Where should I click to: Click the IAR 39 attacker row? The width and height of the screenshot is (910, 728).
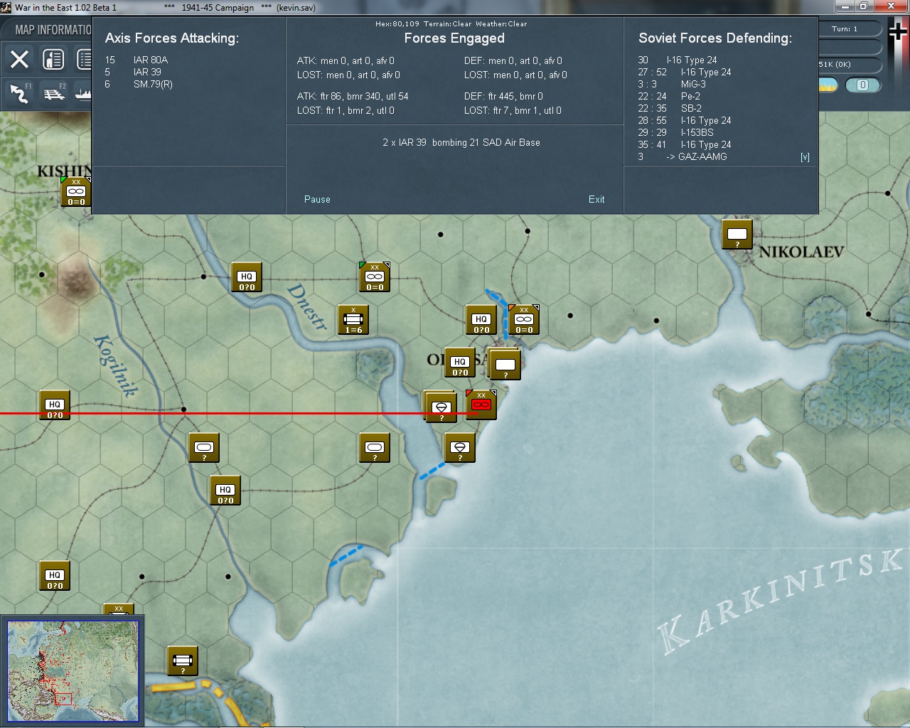click(x=133, y=72)
